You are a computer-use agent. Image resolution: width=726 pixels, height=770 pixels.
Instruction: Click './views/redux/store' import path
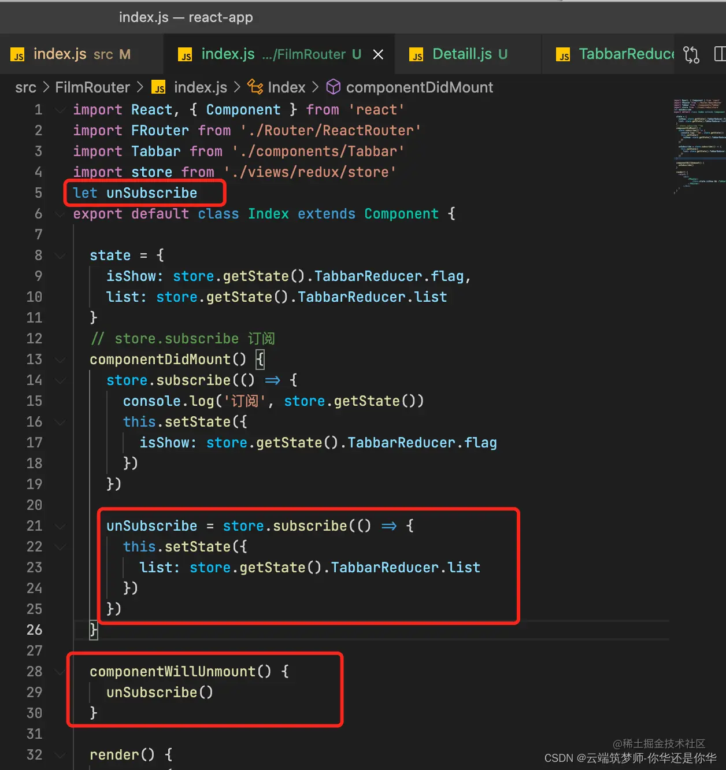point(310,172)
